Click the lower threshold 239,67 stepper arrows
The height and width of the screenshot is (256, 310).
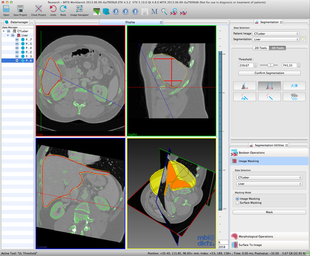point(255,65)
